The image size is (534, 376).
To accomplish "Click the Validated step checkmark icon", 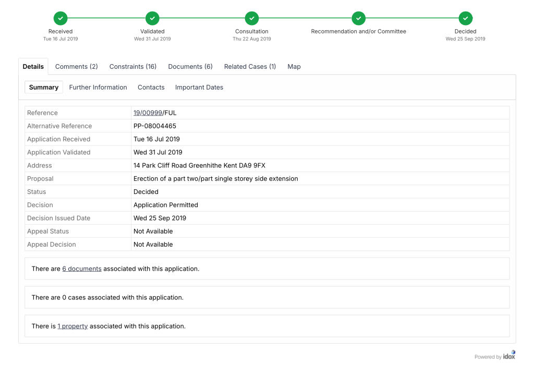I will [152, 18].
